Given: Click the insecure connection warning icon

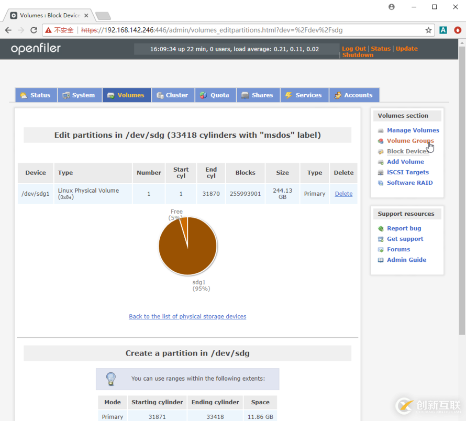Looking at the screenshot, I should (48, 30).
